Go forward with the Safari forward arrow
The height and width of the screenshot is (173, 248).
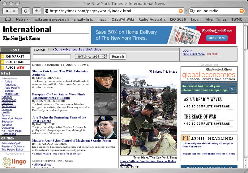click(15, 11)
